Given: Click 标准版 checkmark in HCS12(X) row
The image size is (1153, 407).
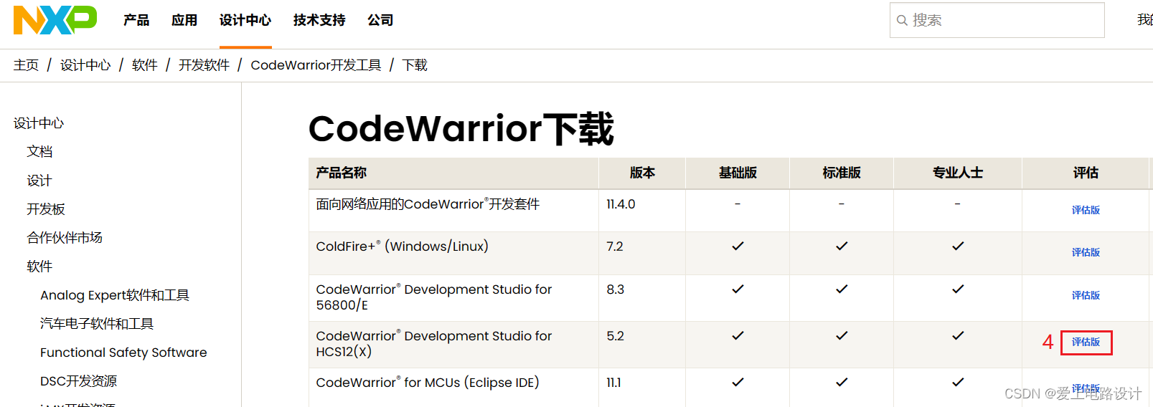Looking at the screenshot, I should tap(842, 335).
